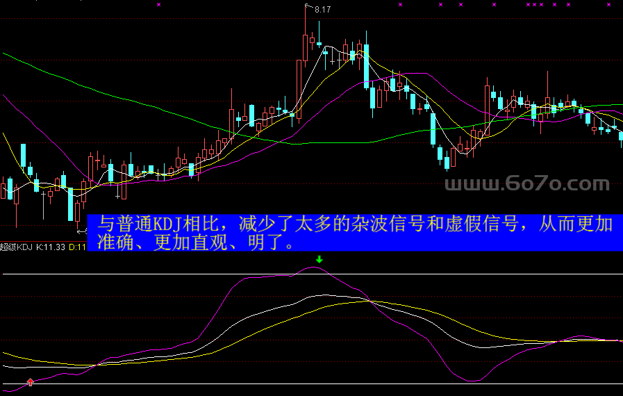Select the tall cyan candlestick at far left
Screen dimensions: 623x396
pos(23,155)
